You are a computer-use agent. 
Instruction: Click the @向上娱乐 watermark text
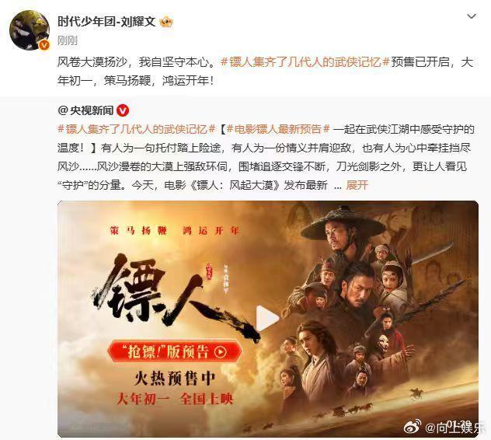[455, 428]
